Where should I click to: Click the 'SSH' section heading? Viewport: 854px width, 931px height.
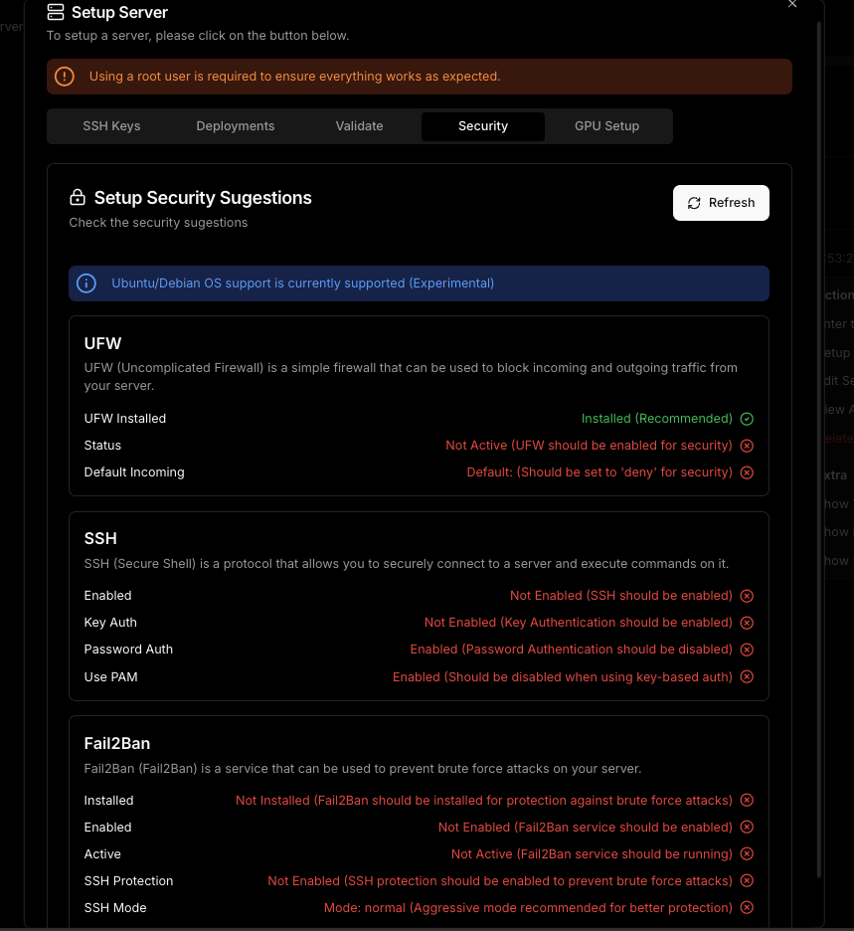coord(100,538)
